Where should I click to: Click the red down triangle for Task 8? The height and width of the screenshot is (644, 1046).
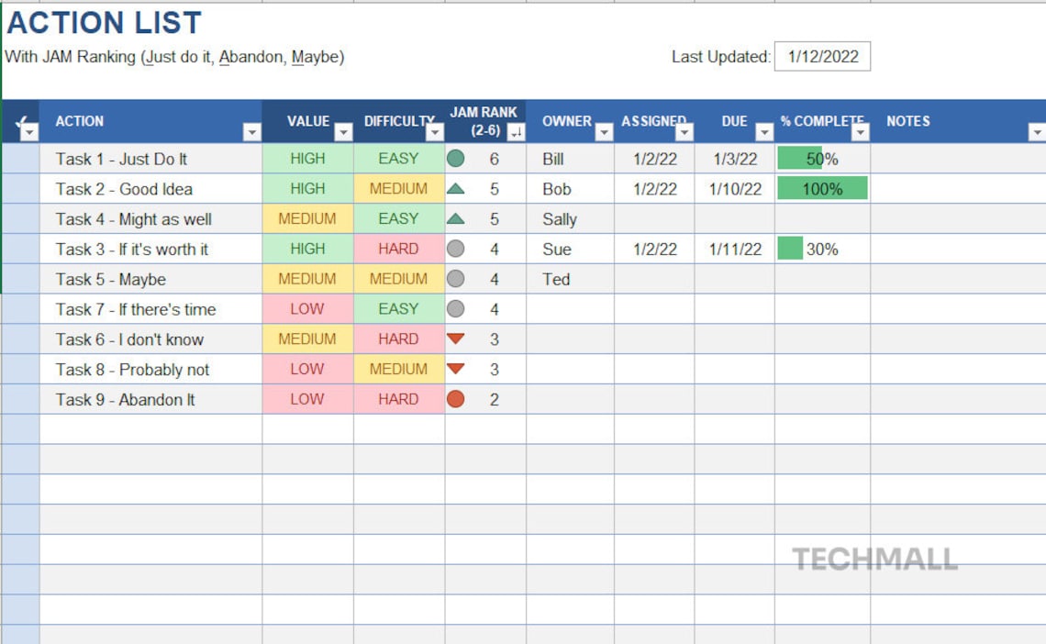tap(456, 369)
